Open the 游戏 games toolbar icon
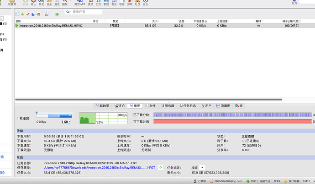This screenshot has width=315, height=184. 130,3
